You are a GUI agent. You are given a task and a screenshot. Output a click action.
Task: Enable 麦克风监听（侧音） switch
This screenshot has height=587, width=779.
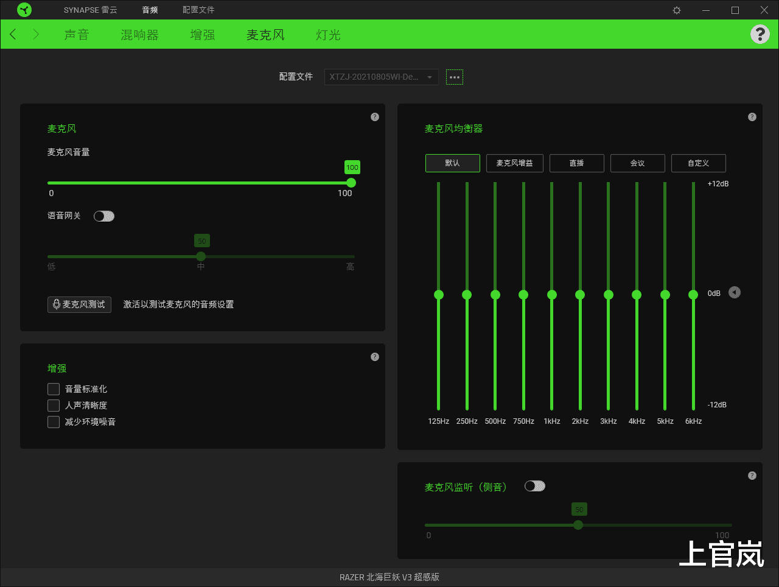[x=535, y=486]
